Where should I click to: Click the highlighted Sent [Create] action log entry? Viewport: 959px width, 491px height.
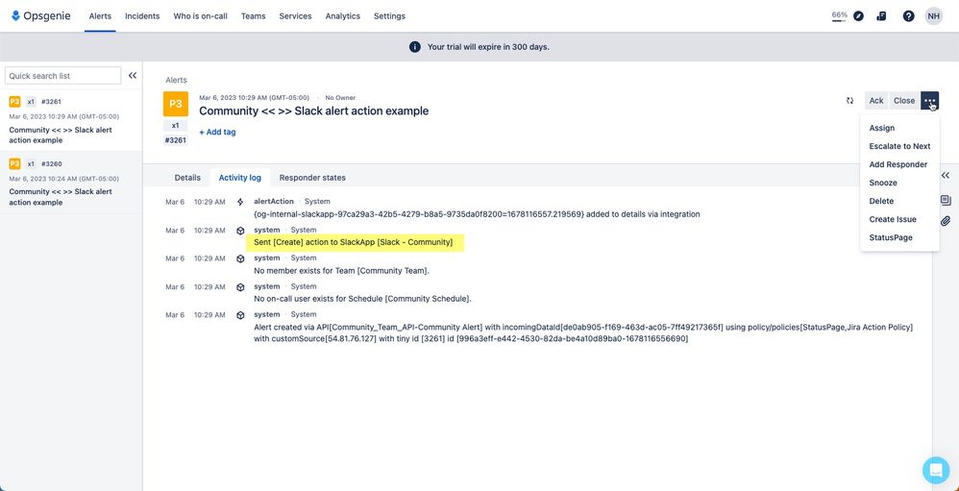click(x=354, y=243)
